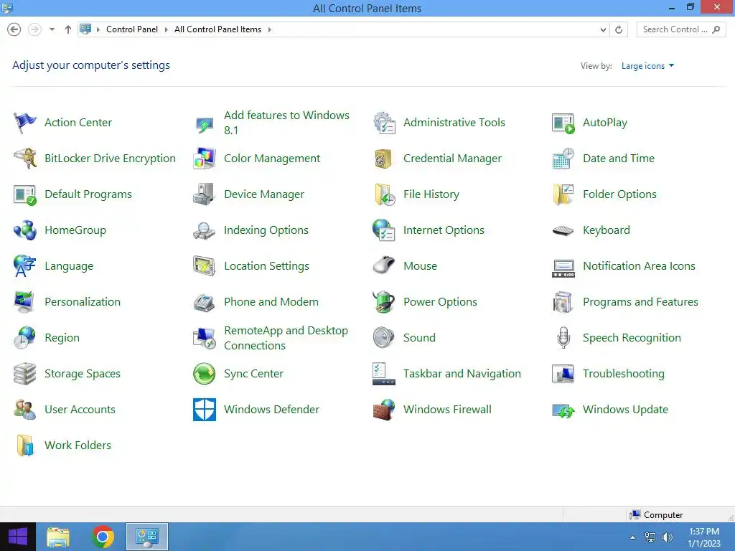Open Taskbar and Navigation link

[462, 373]
